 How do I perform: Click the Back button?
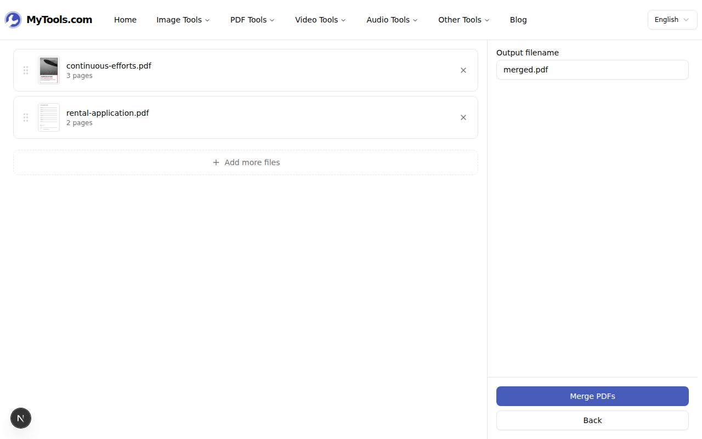(x=592, y=420)
